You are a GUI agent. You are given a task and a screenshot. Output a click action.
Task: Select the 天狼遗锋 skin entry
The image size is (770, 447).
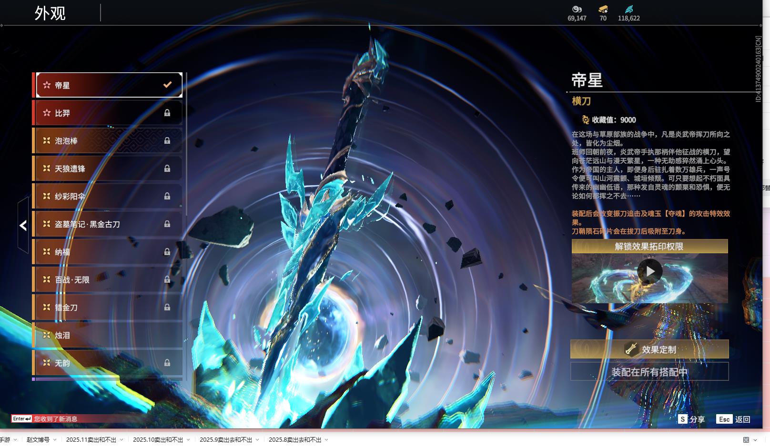(x=108, y=169)
